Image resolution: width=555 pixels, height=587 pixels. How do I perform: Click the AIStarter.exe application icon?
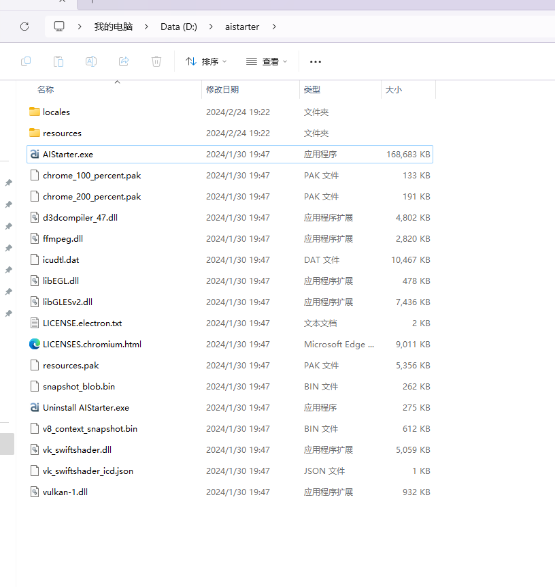(x=35, y=154)
